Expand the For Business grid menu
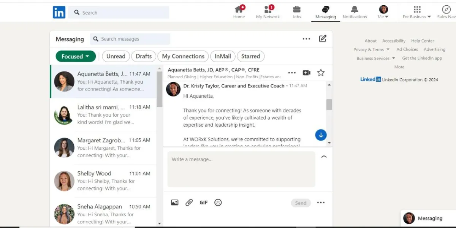This screenshot has height=228, width=456. click(x=417, y=12)
